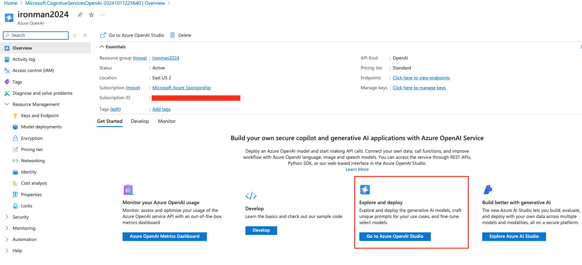Pin the ironman2024 resource to dashboard
The height and width of the screenshot is (265, 582).
click(x=80, y=15)
